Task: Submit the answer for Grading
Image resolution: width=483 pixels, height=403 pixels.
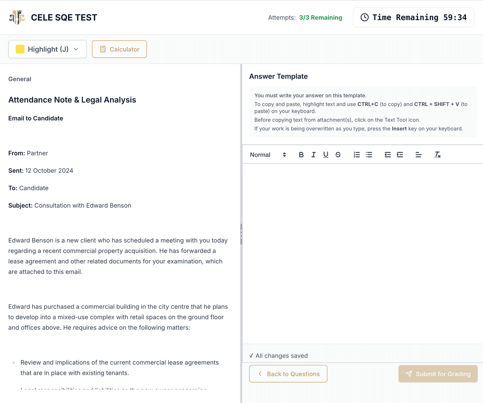Action: click(x=438, y=374)
